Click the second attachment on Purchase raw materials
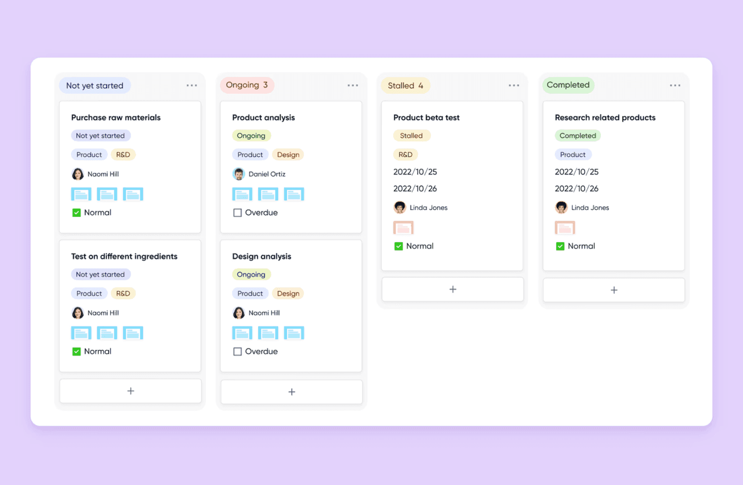743x485 pixels. tap(107, 194)
